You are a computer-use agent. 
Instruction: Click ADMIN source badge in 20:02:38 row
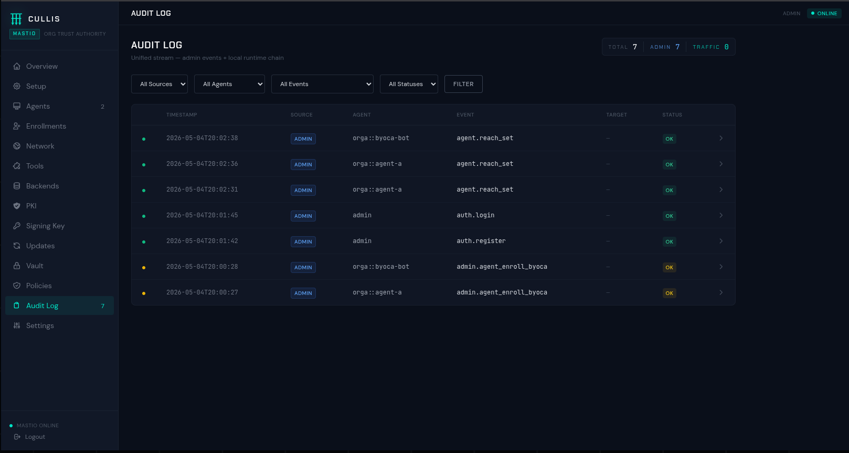coord(303,139)
